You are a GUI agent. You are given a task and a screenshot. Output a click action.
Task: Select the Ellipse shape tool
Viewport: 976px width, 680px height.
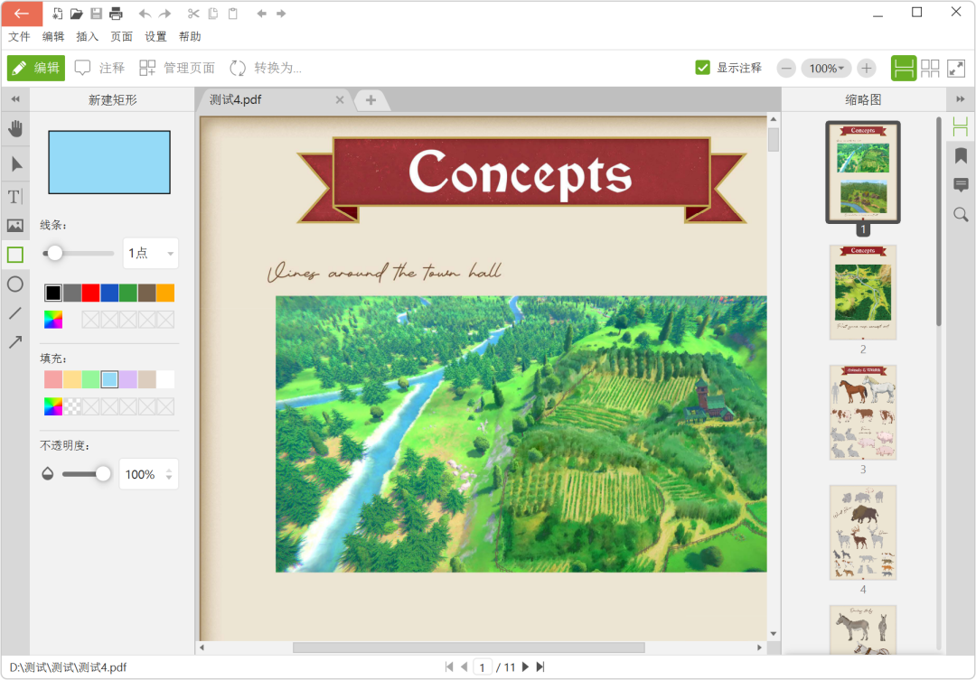pos(15,284)
